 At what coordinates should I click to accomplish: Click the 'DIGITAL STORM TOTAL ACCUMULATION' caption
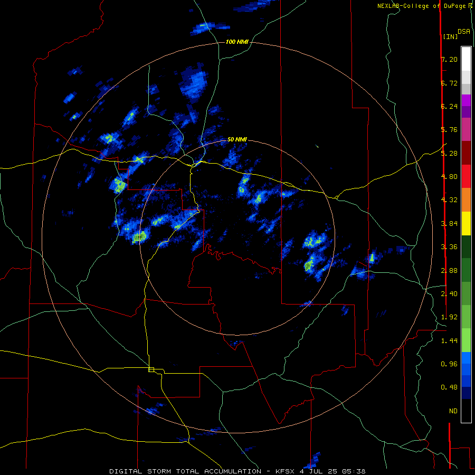click(x=185, y=471)
